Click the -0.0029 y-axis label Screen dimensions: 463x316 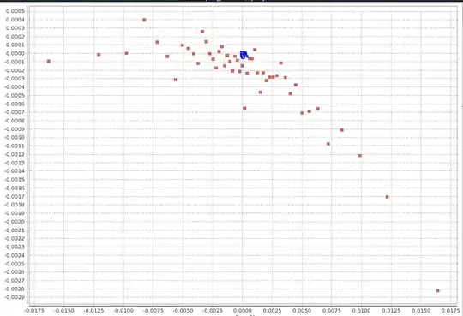tap(15, 297)
